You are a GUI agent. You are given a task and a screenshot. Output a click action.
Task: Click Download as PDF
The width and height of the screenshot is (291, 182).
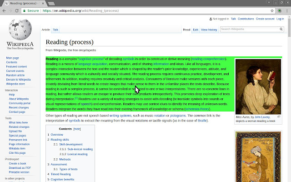pyautogui.click(x=20, y=168)
